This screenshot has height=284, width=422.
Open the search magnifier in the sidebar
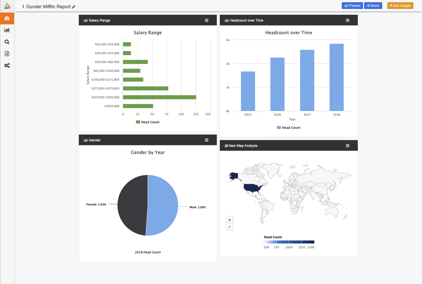7,42
